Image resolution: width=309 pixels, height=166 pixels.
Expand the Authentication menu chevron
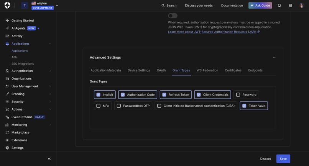[50, 71]
